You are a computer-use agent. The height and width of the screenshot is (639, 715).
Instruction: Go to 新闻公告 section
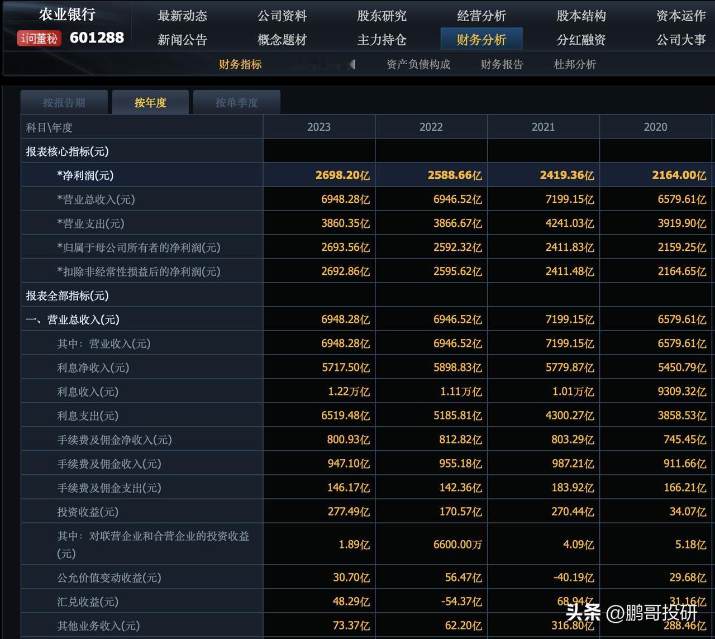[x=182, y=40]
